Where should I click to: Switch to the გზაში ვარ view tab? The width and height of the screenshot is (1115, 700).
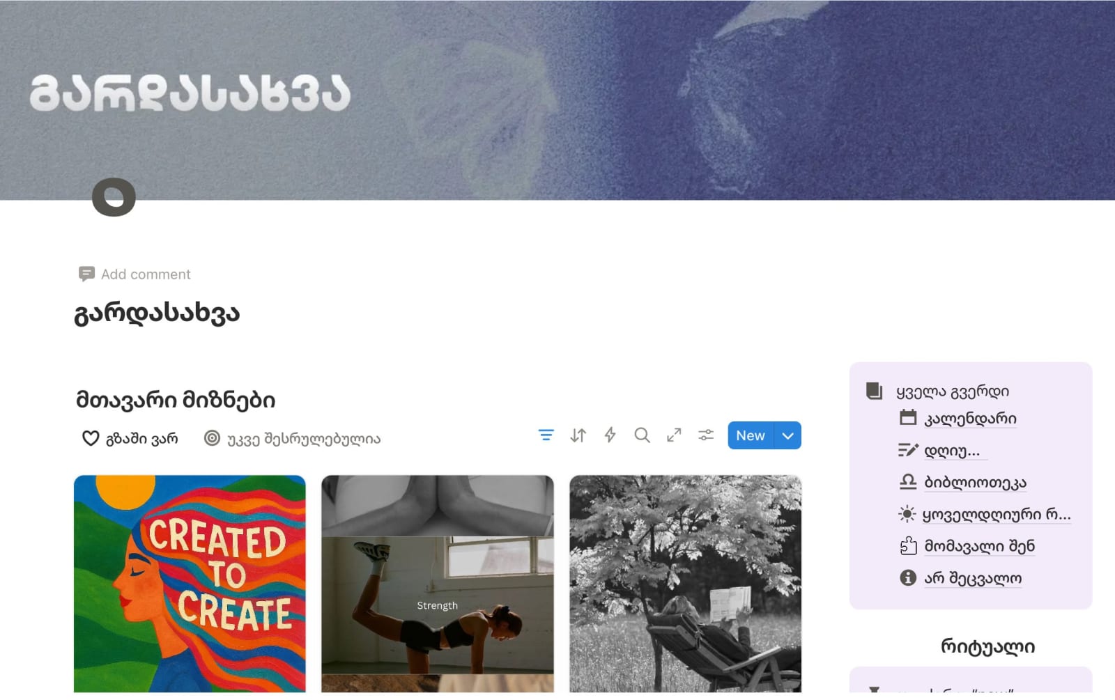[130, 439]
